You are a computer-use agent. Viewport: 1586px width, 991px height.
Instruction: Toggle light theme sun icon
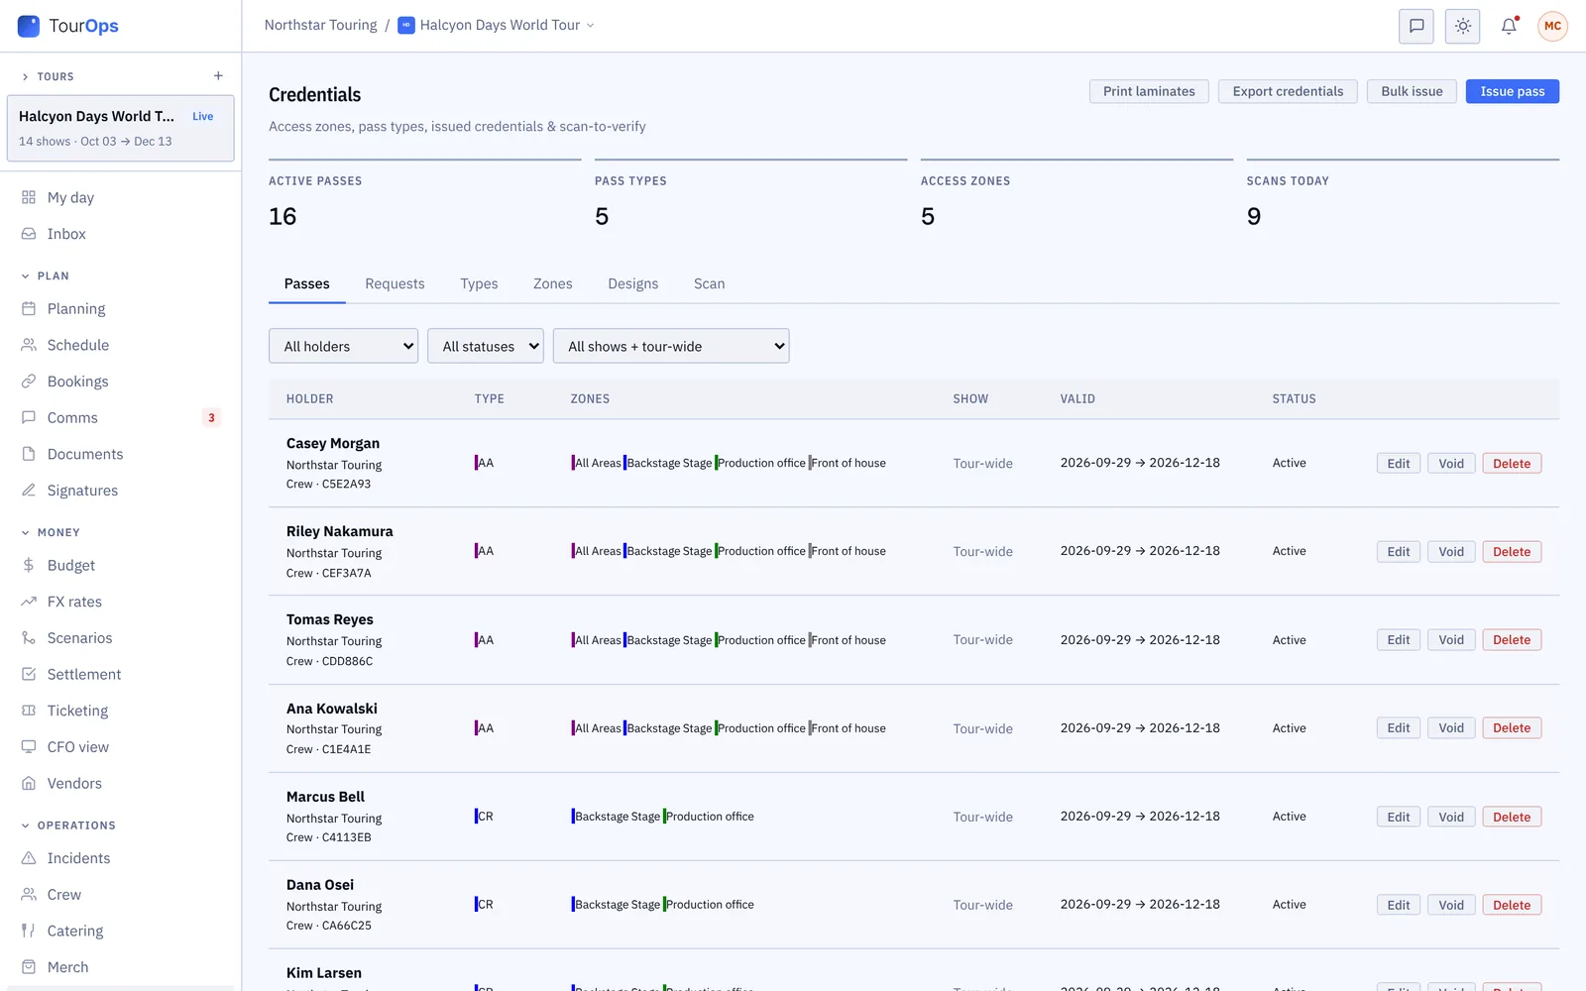coord(1463,26)
